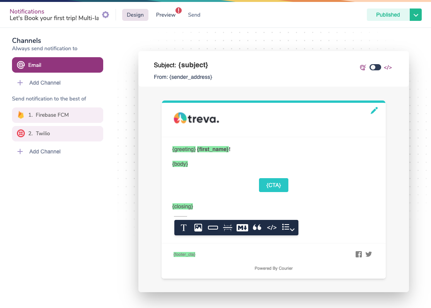Switch the editor to HTML code mode
Image resolution: width=431 pixels, height=308 pixels.
(x=388, y=67)
